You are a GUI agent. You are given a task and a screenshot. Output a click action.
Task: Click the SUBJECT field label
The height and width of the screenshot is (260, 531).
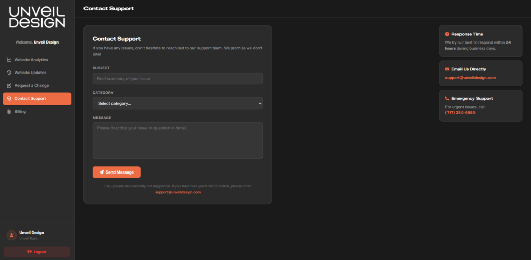[101, 68]
